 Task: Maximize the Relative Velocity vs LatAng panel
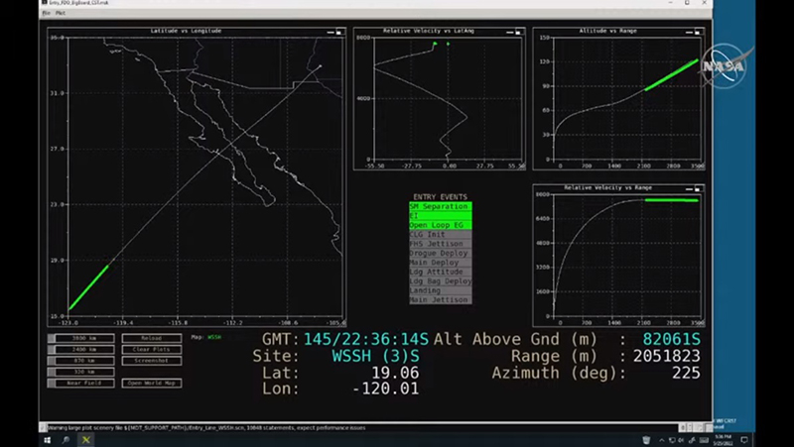pyautogui.click(x=518, y=33)
